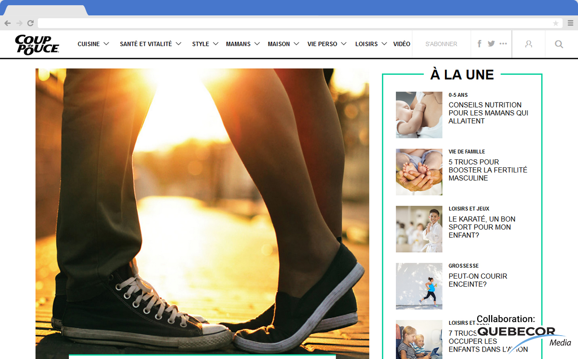
Task: Open the Facebook page via its icon
Action: 479,43
